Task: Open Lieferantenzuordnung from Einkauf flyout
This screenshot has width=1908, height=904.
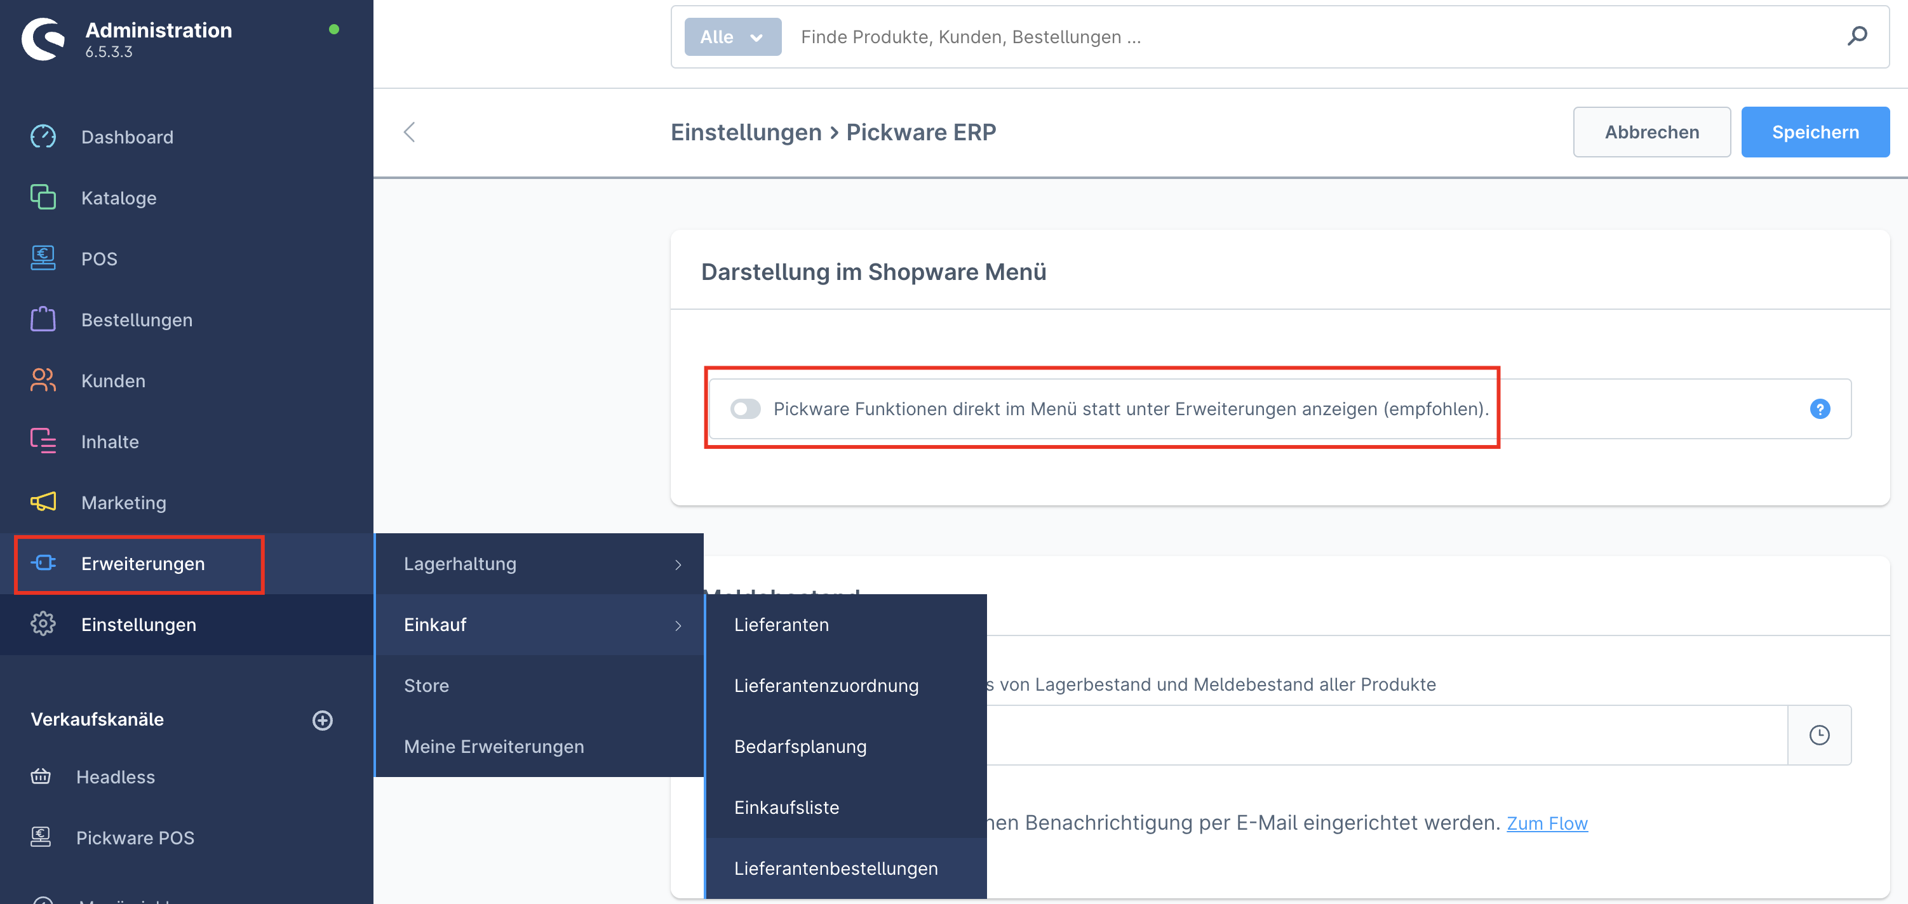Action: [x=846, y=685]
